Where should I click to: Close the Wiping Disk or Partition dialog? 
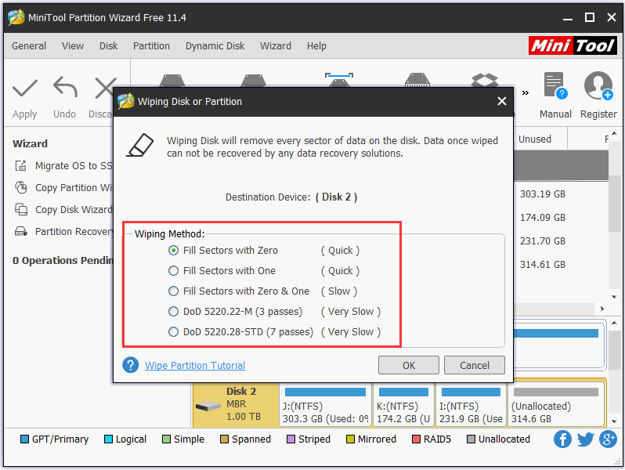[502, 101]
